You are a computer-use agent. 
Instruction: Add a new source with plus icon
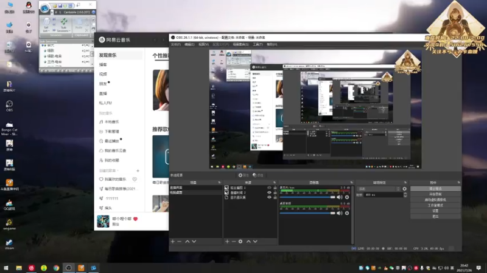(227, 241)
